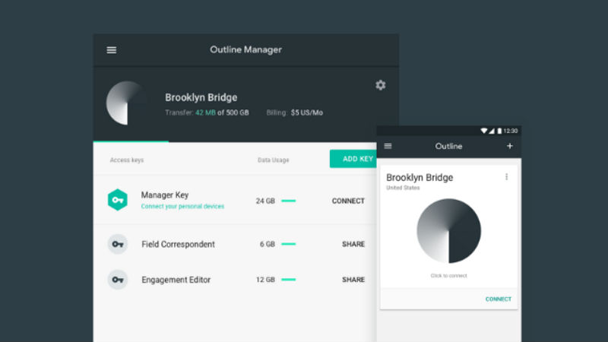This screenshot has height=342, width=608.
Task: Click the ADD KEY button
Action: (353, 159)
